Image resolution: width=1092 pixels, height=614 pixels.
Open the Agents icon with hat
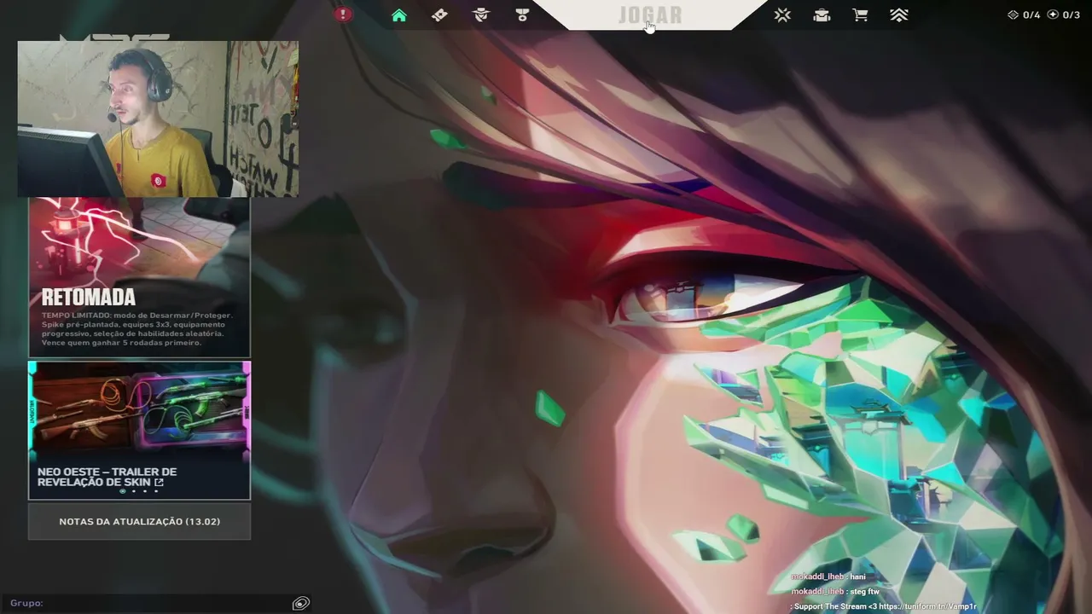[x=481, y=14]
